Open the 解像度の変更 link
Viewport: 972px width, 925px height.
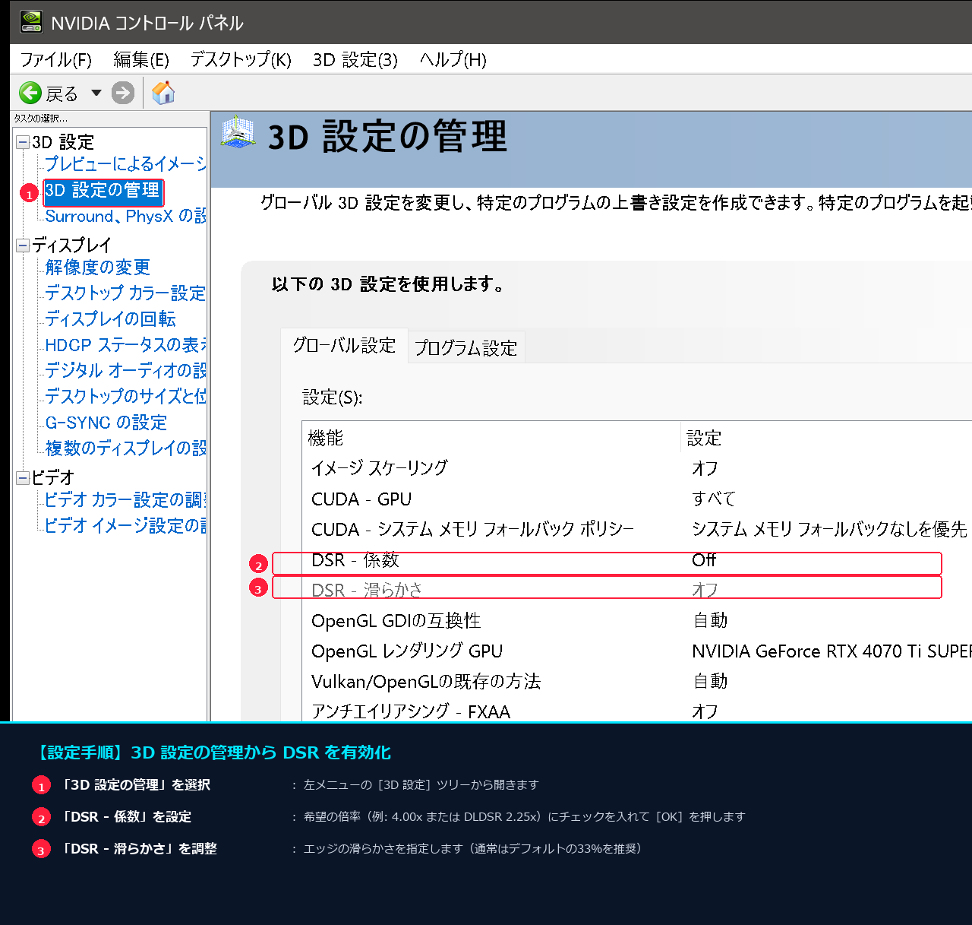coord(97,268)
